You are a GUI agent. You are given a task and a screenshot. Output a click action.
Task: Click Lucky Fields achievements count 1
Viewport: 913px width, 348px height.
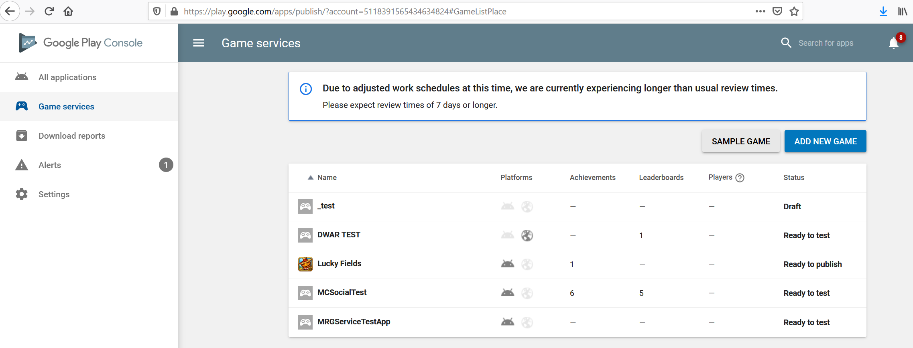point(572,264)
